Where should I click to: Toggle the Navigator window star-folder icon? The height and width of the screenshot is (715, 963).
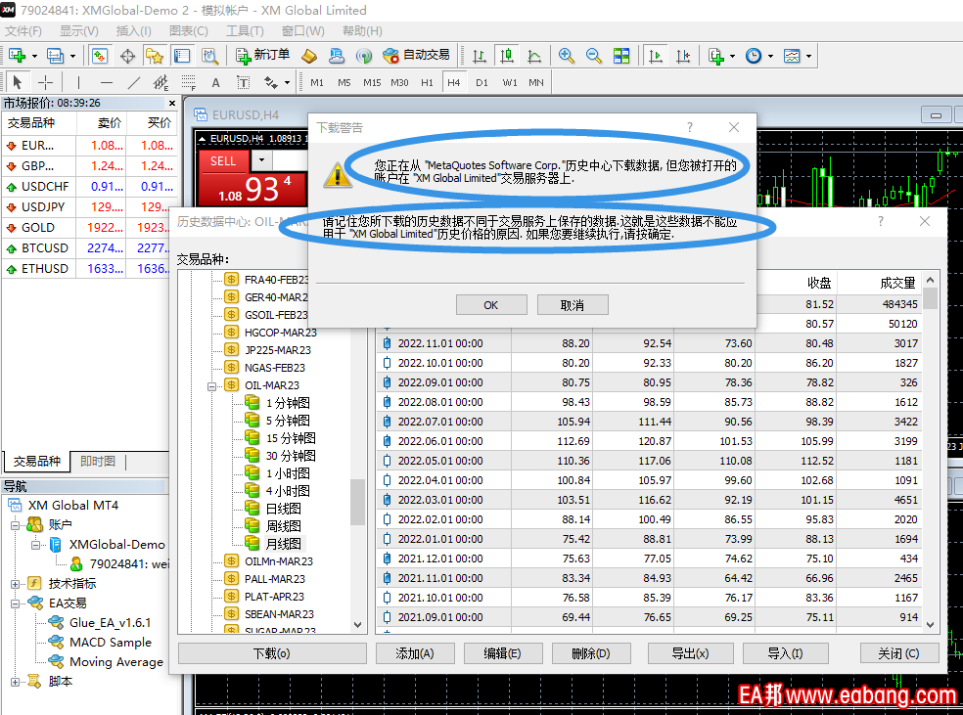[x=155, y=56]
